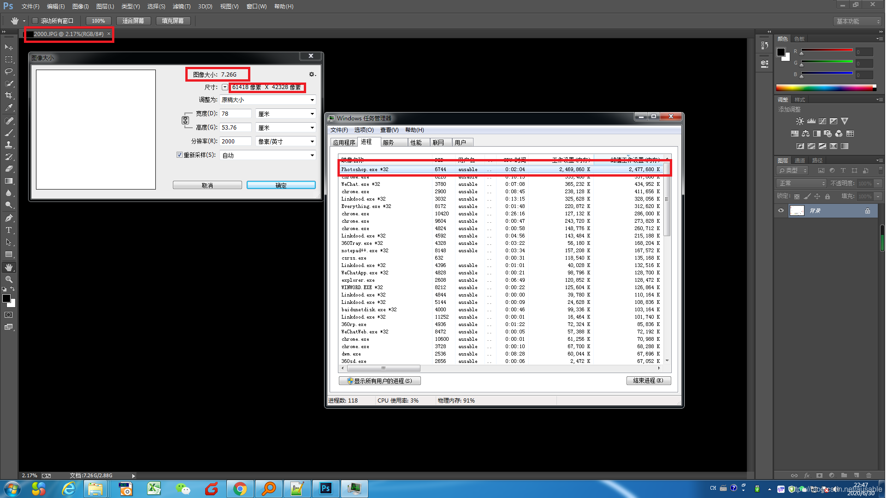Image resolution: width=887 pixels, height=498 pixels.
Task: Open the resolution unit 像素/英寸 dropdown
Action: [286, 142]
